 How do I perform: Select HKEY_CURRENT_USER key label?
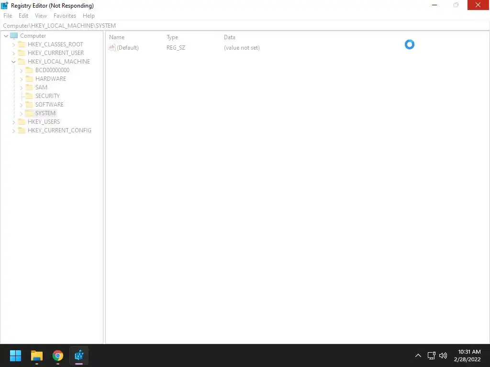point(56,53)
